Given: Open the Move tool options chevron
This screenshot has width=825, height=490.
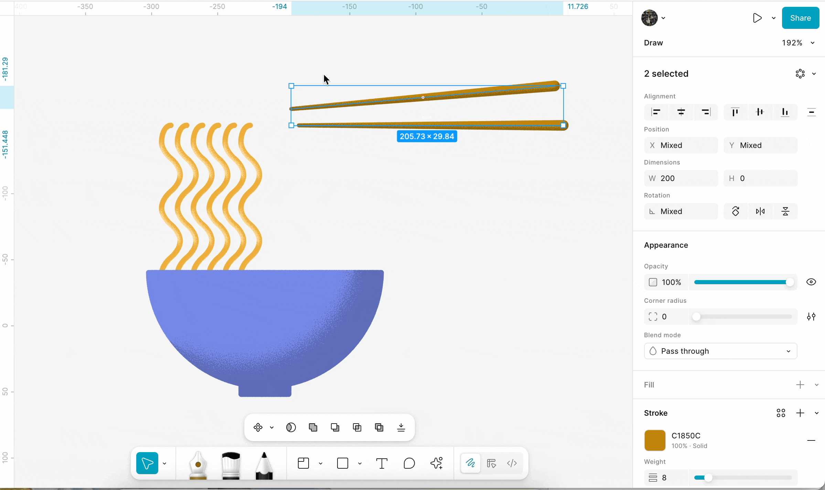Looking at the screenshot, I should coord(164,464).
